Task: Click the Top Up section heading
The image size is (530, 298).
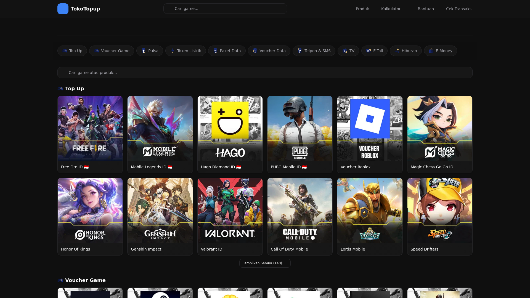Action: tap(75, 89)
